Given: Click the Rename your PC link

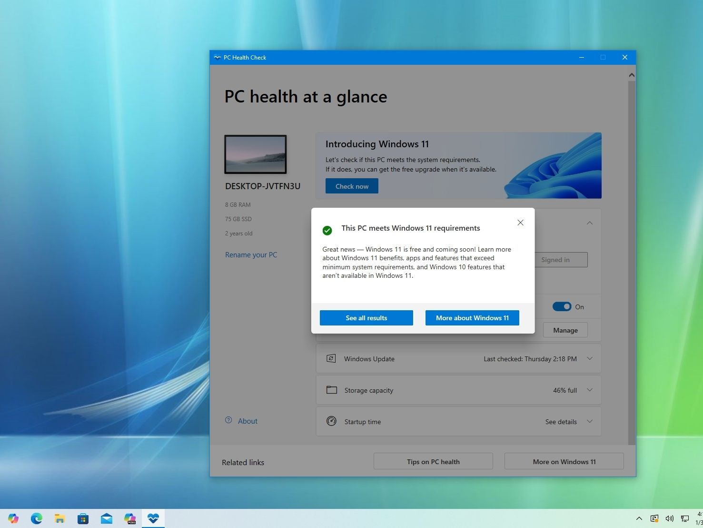Looking at the screenshot, I should (251, 255).
